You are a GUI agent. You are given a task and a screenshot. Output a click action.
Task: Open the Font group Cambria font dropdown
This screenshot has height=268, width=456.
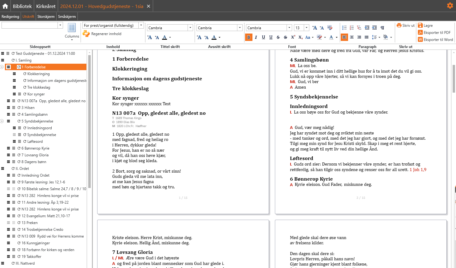pyautogui.click(x=289, y=28)
